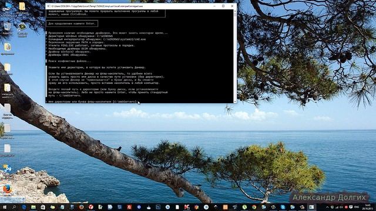Open the Windows Start menu
This screenshot has width=376, height=211.
pyautogui.click(x=5, y=207)
